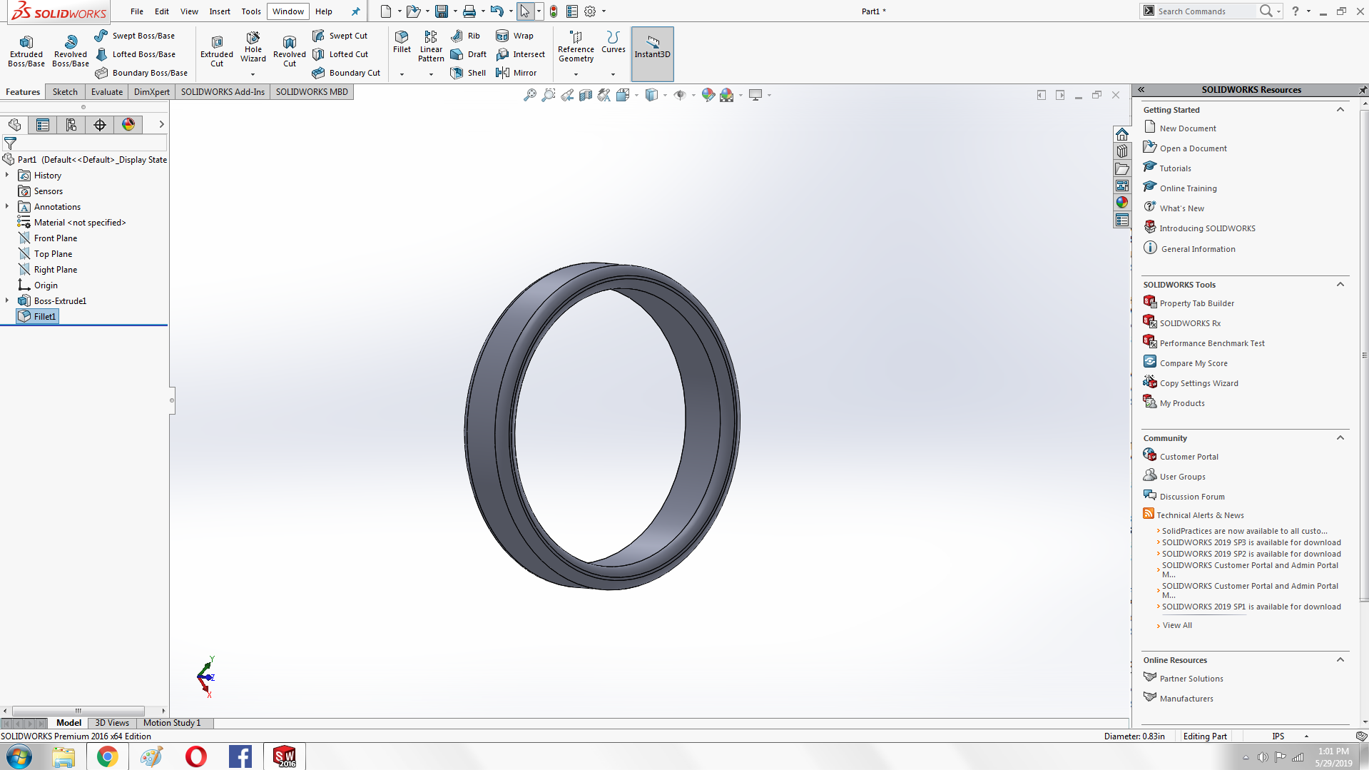Open Reference Geometry tool
The image size is (1369, 770).
(x=576, y=46)
